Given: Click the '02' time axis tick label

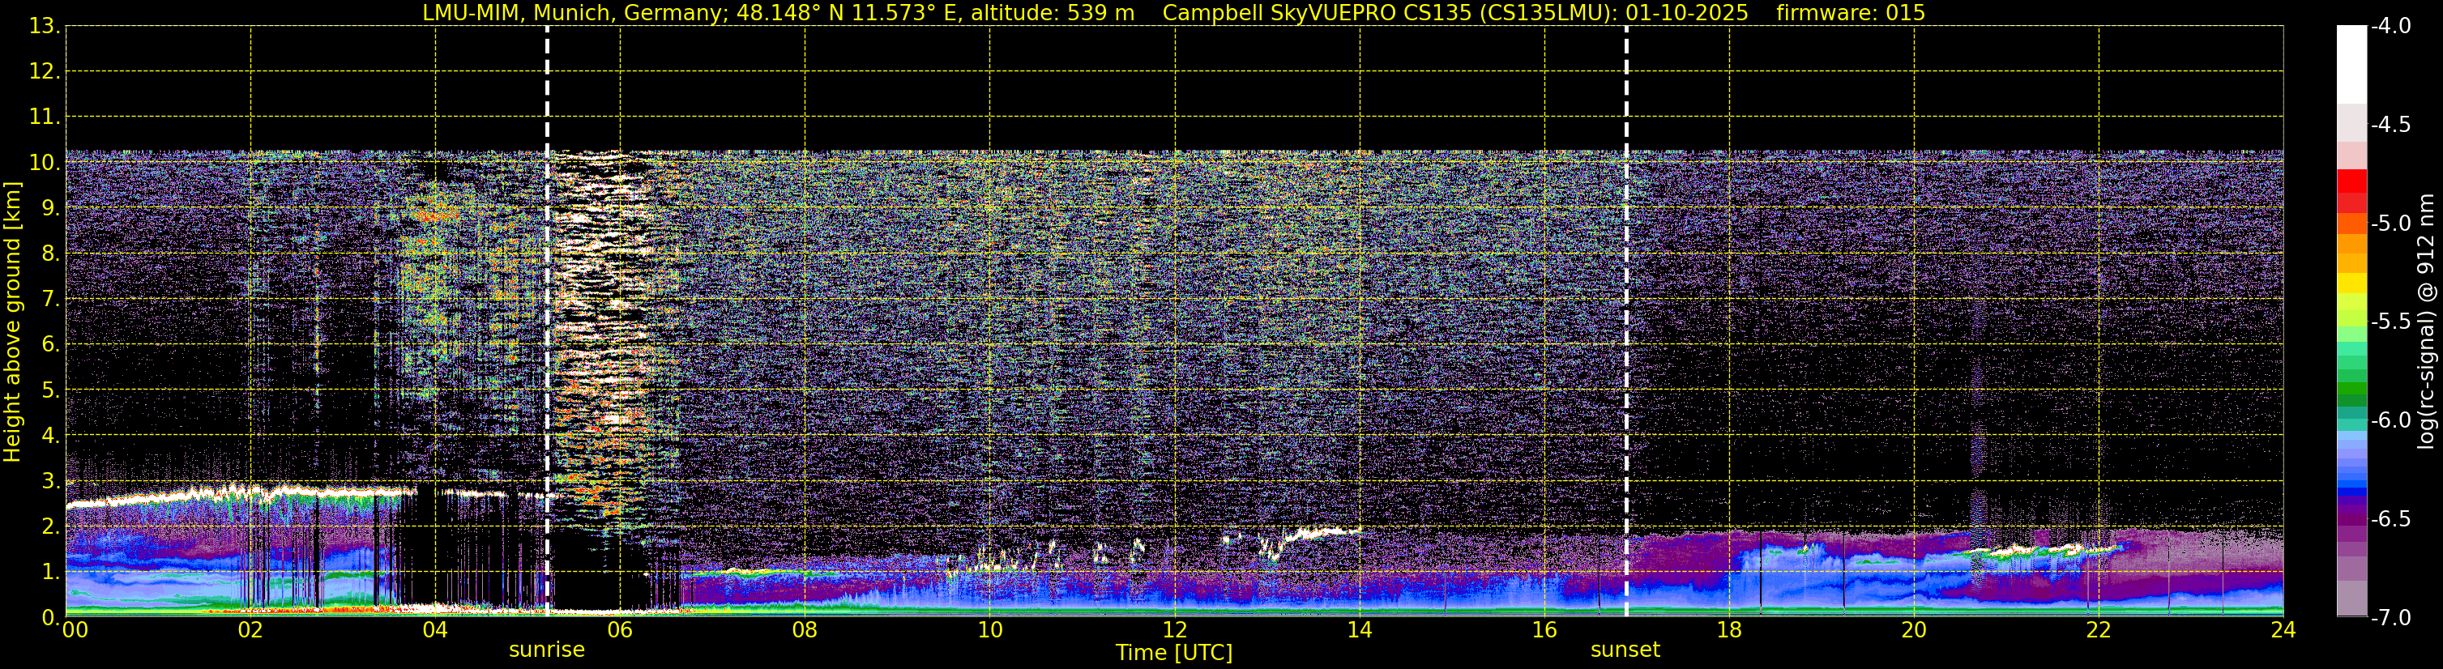Looking at the screenshot, I should [250, 630].
